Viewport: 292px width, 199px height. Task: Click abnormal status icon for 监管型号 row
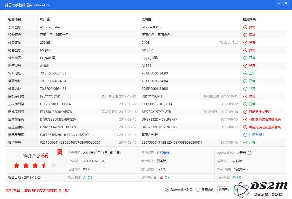pos(245,66)
